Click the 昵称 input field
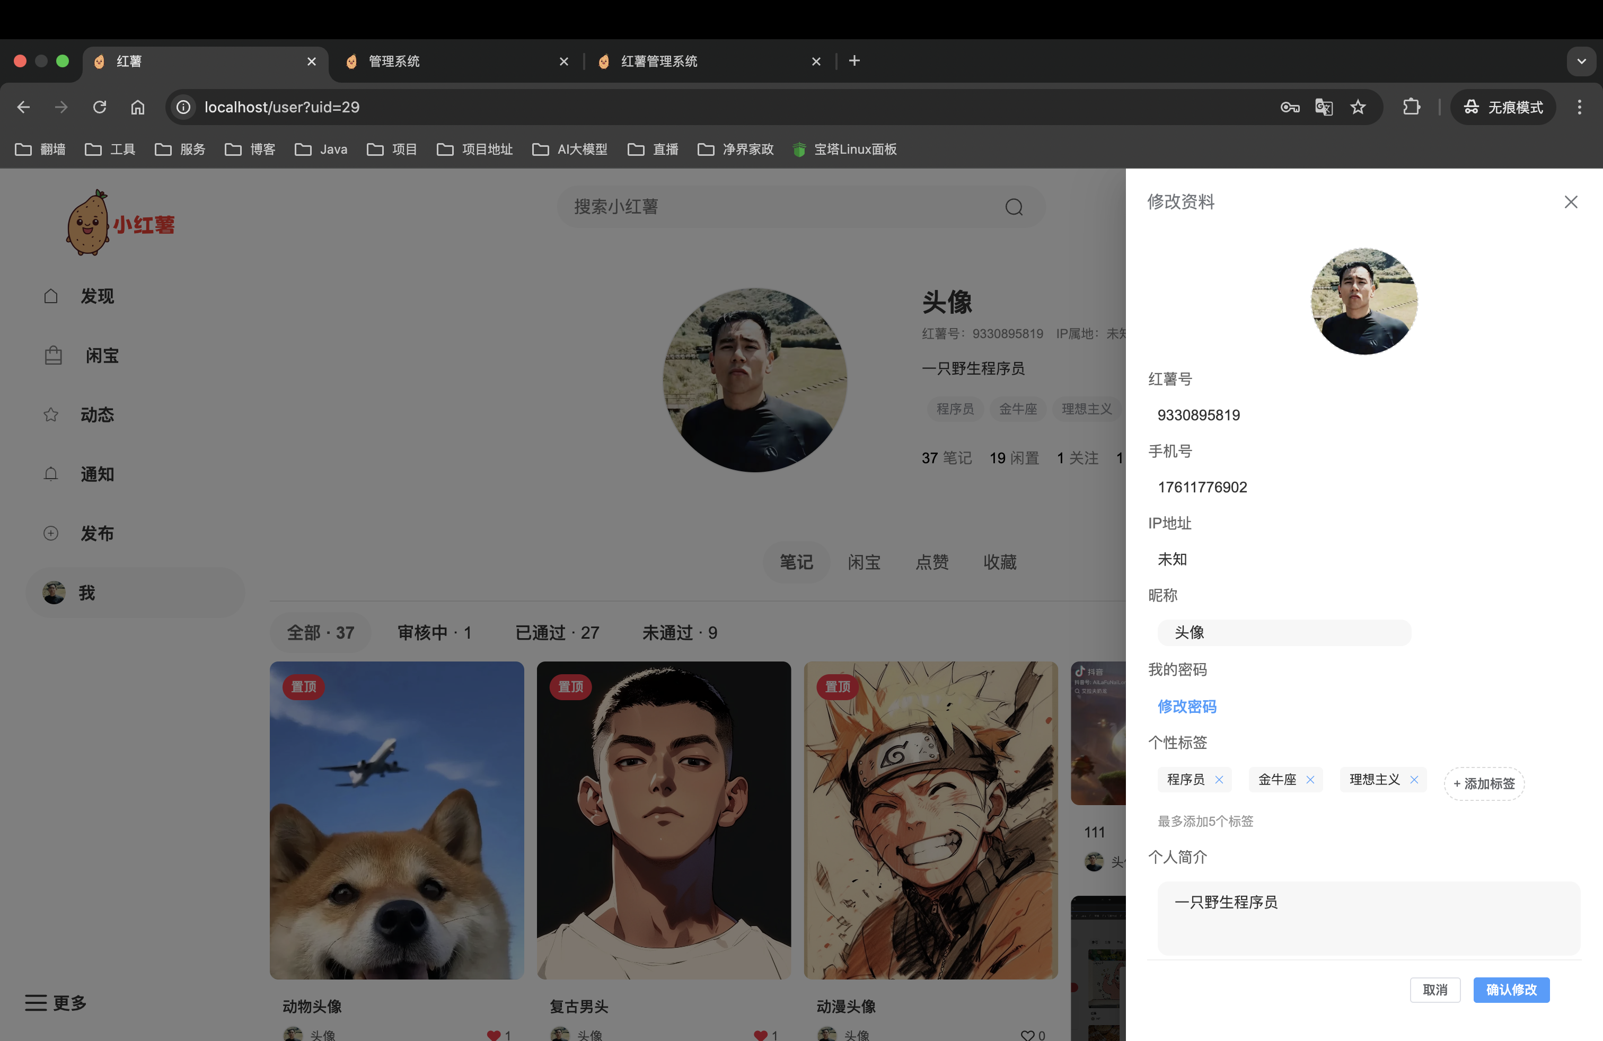 (1284, 632)
